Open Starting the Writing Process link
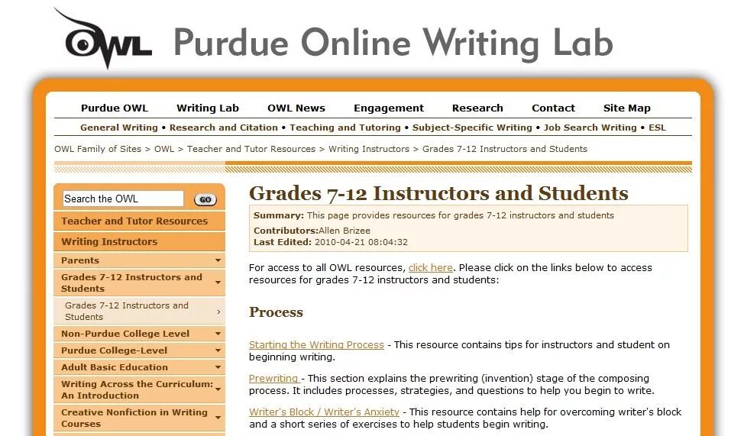Screen dimensions: 731x436 (316, 344)
